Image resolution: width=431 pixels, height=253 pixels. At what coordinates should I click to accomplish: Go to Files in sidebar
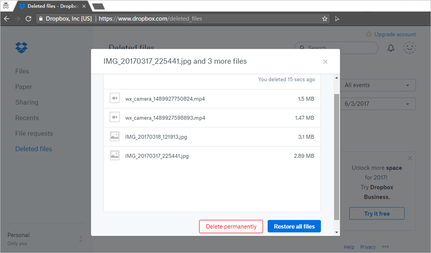click(22, 71)
